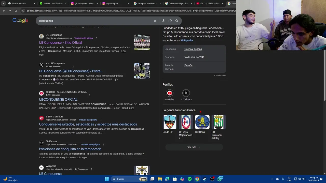Screen dimensions: 326x183
Task: Clear the search box with the X icon
Action: coord(155,21)
